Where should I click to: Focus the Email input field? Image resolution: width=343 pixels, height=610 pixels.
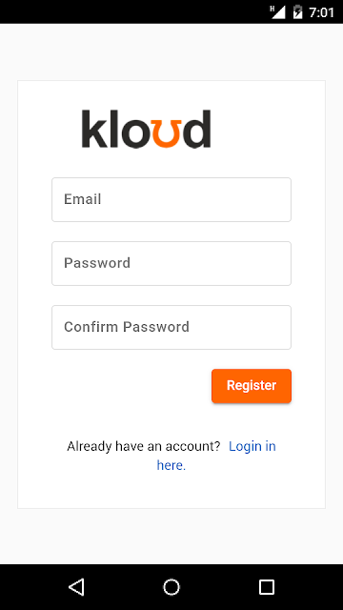[x=171, y=199]
